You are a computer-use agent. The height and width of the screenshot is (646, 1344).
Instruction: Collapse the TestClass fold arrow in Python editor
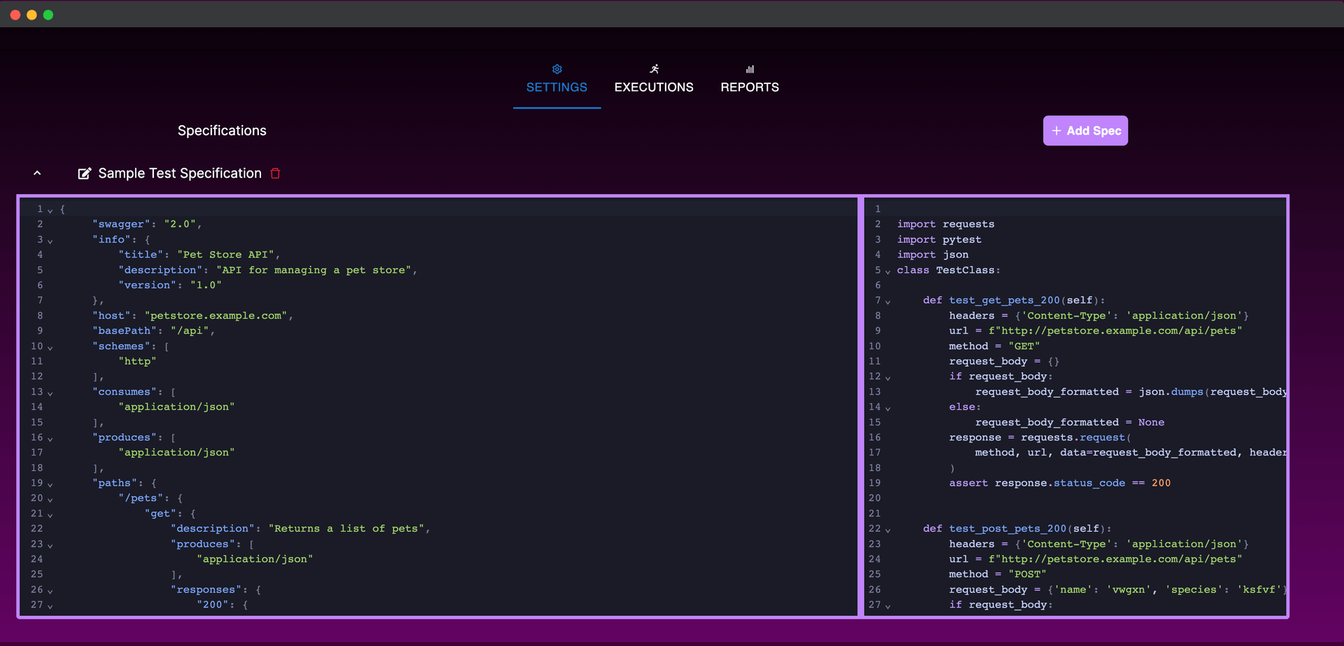coord(888,272)
